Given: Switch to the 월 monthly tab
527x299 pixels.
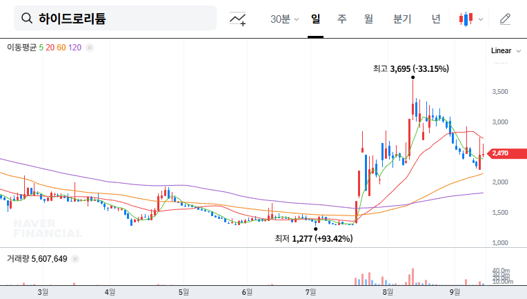Looking at the screenshot, I should (369, 19).
